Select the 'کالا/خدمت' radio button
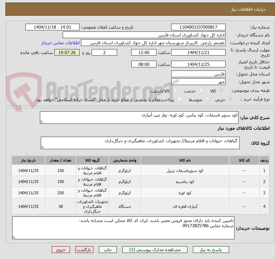Viewport: 275px width, 259px height. [175, 90]
